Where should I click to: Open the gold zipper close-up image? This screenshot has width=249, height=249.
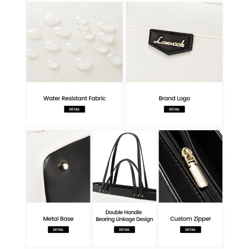click(x=191, y=166)
